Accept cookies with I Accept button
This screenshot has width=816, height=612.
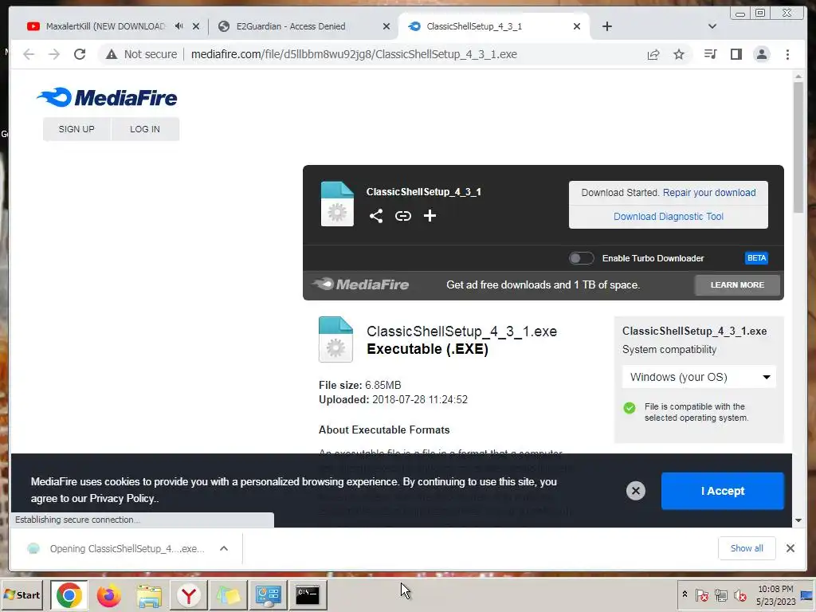pos(722,491)
